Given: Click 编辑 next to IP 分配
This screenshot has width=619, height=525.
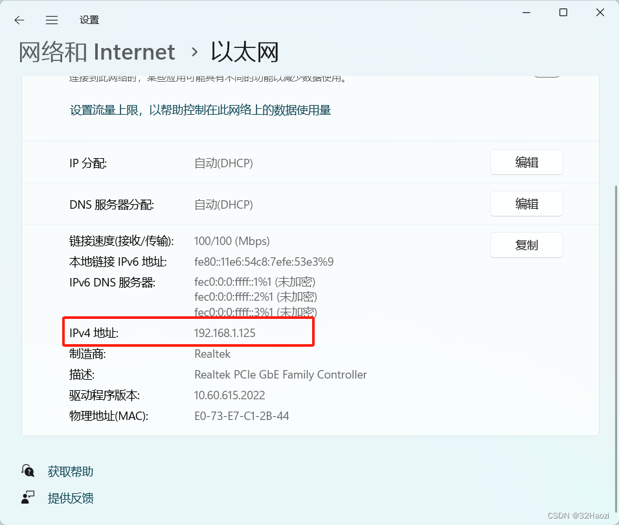Looking at the screenshot, I should pos(526,163).
